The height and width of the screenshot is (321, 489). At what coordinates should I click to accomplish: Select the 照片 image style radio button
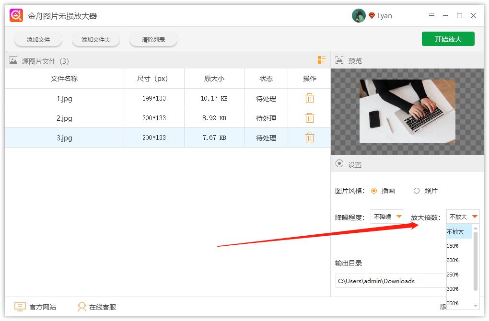(x=417, y=191)
